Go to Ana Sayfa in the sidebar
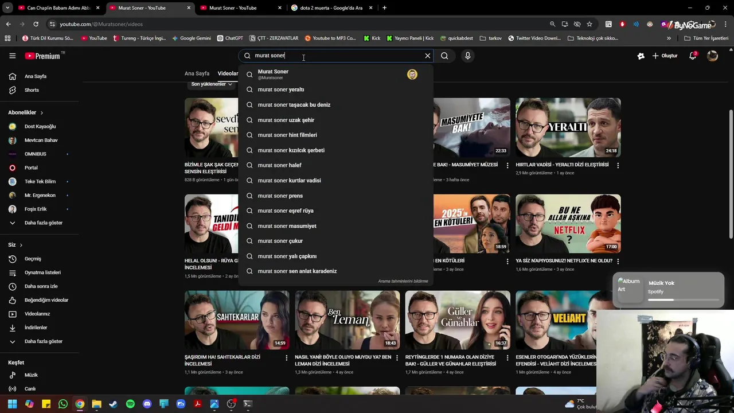The height and width of the screenshot is (413, 734). [36, 76]
